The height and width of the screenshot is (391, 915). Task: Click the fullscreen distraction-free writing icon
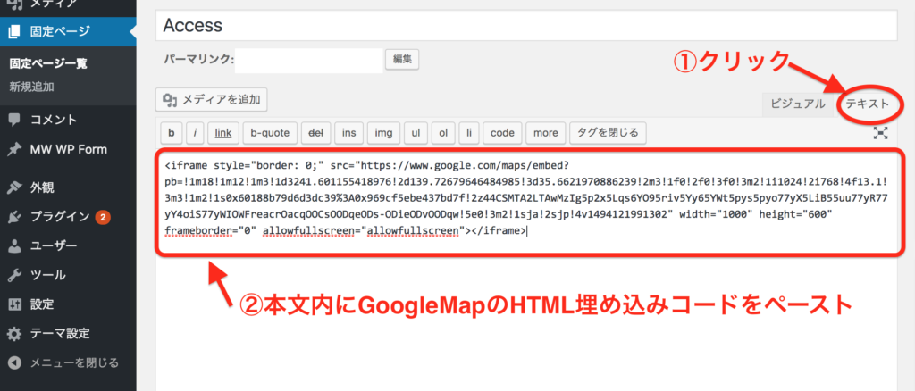[x=881, y=133]
